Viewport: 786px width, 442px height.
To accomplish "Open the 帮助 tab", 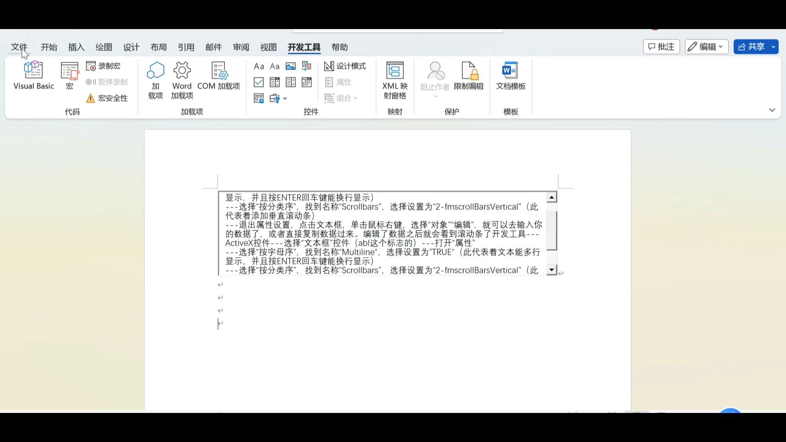I will tap(340, 47).
